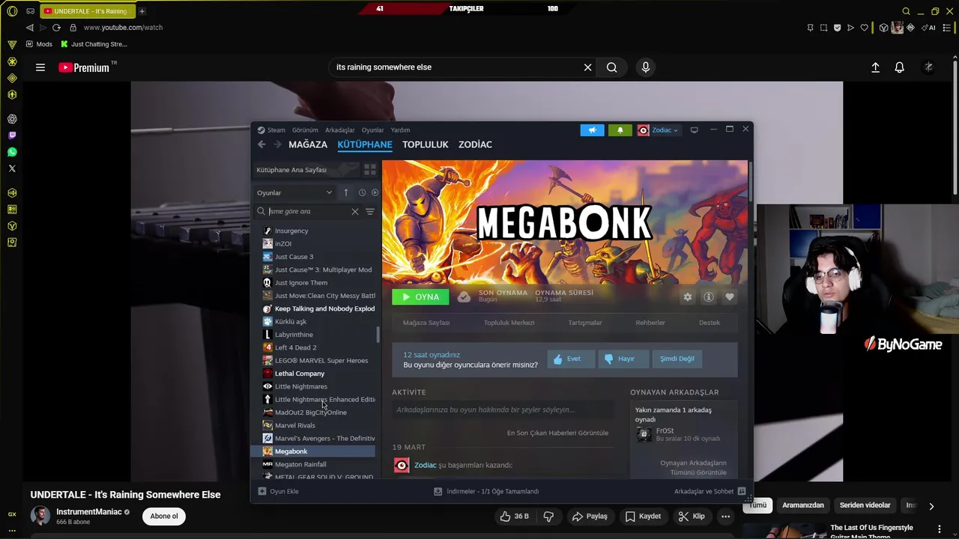
Task: Select the Tümü chip under the video
Action: pyautogui.click(x=758, y=505)
